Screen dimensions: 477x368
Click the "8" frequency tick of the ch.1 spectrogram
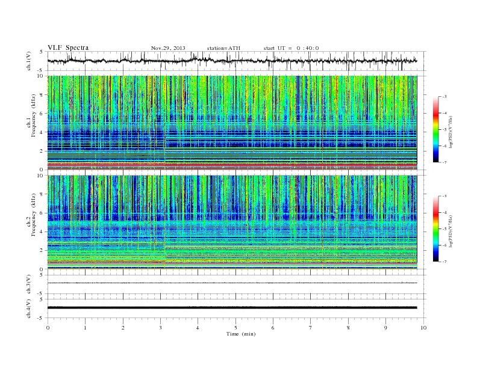tap(42, 95)
